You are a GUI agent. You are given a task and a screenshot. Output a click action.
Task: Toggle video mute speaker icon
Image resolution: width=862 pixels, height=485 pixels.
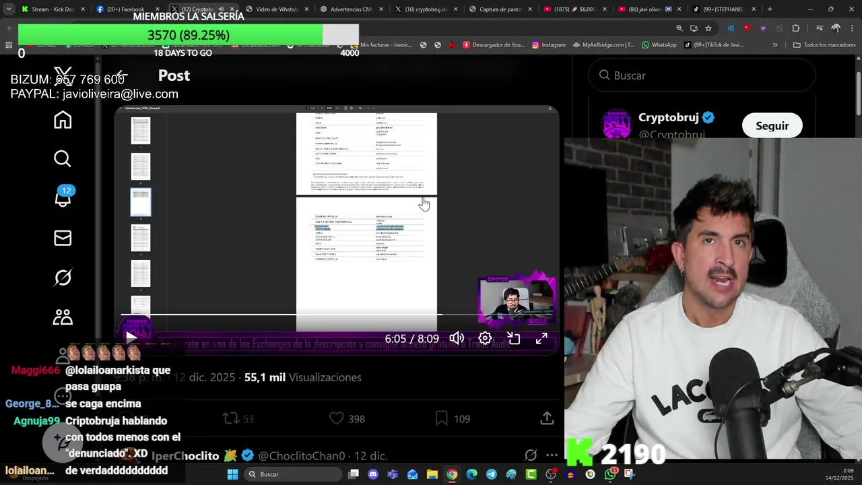point(457,338)
